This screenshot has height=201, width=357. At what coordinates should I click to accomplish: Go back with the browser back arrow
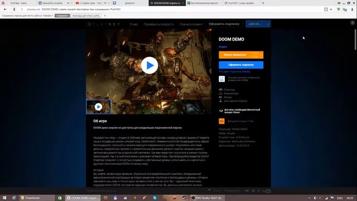5,9
